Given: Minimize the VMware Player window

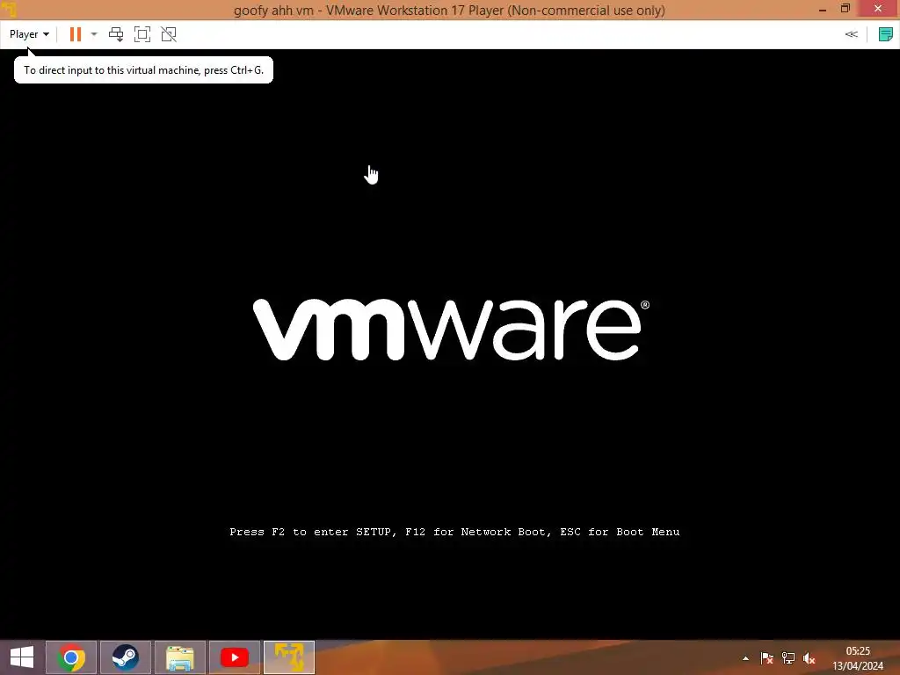Looking at the screenshot, I should tap(823, 9).
